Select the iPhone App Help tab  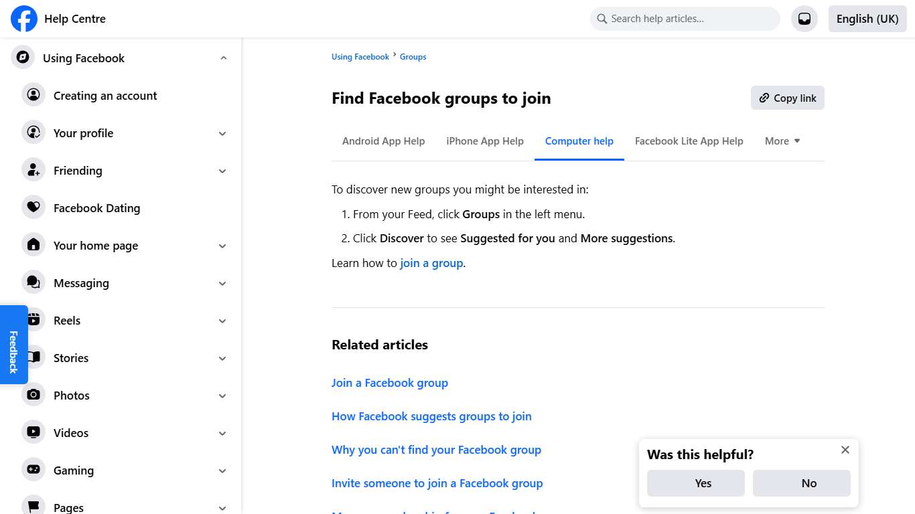[x=484, y=141]
